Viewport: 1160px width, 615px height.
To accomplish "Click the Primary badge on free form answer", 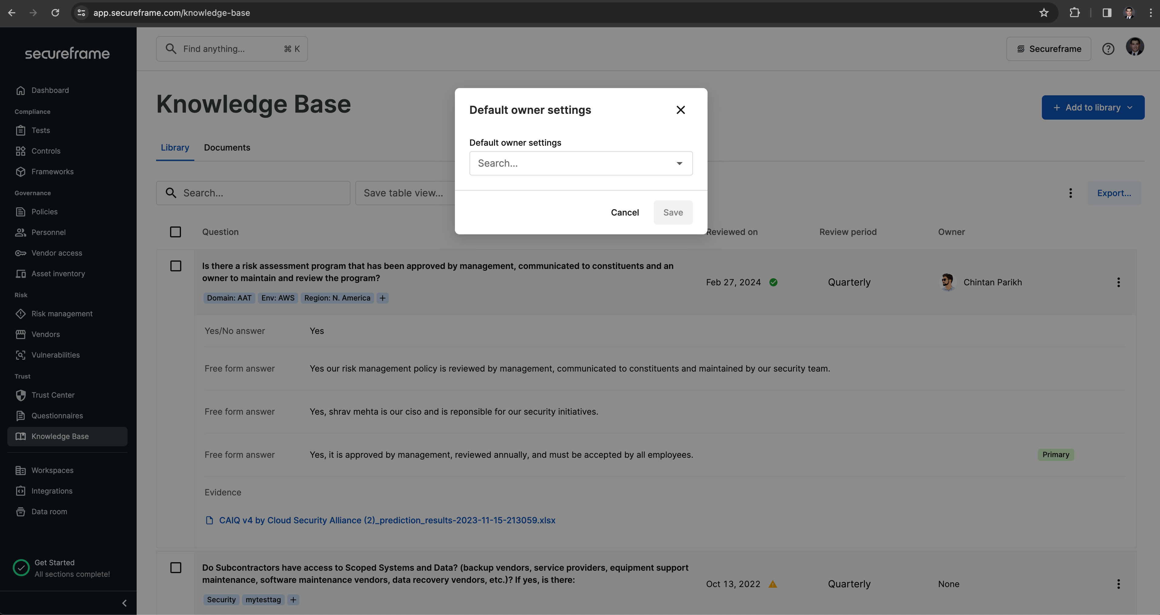I will pyautogui.click(x=1056, y=455).
